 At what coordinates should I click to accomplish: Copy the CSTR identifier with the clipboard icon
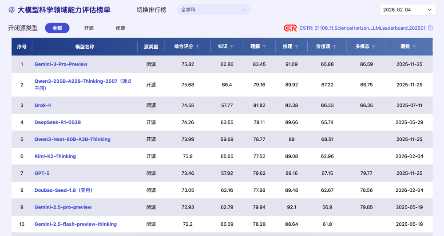[x=430, y=28]
